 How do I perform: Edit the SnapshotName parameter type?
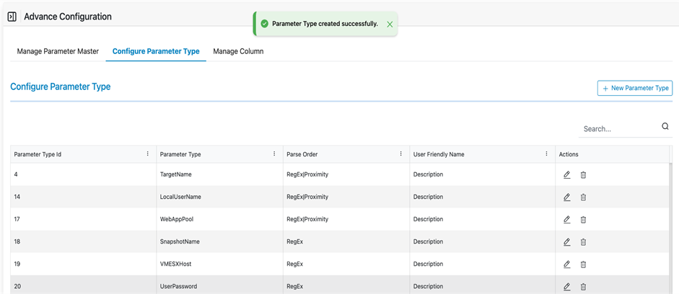[x=567, y=242]
